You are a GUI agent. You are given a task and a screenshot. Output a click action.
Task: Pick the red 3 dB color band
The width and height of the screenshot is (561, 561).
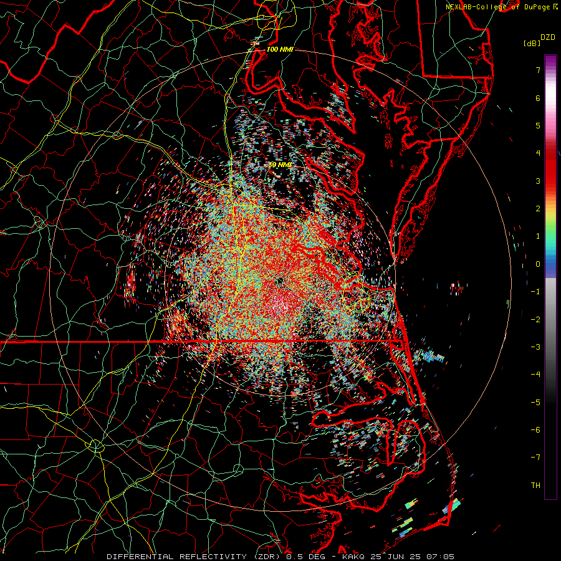coord(550,181)
